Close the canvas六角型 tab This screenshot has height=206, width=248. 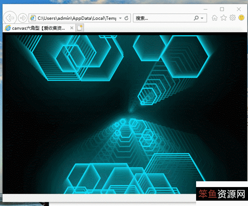point(72,28)
